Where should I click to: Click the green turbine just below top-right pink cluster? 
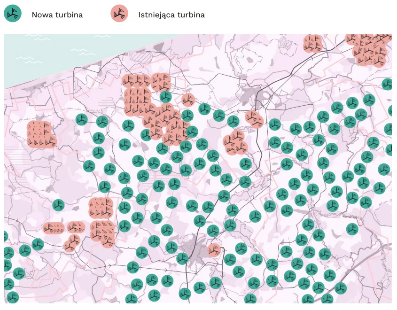(386, 85)
